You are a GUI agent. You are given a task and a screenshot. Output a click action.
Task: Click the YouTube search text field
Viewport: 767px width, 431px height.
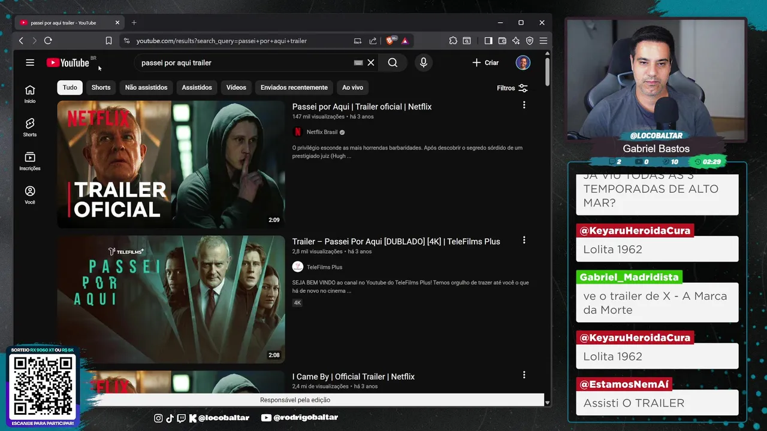coord(246,62)
